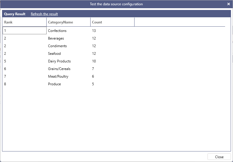Click the Query Result heading

click(x=15, y=14)
